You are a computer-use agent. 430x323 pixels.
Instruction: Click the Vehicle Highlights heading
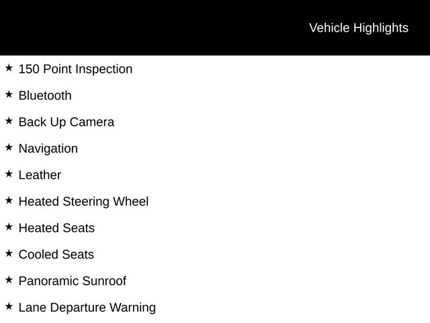(x=358, y=28)
